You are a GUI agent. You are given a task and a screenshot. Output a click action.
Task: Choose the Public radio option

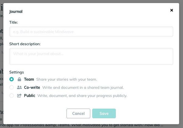pos(12,96)
